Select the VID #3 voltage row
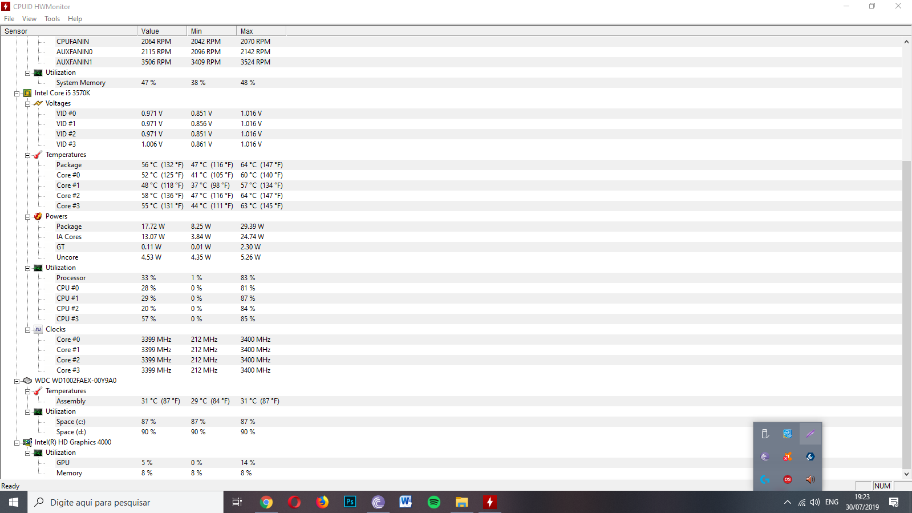Screen dimensions: 912x513 click(451, 144)
